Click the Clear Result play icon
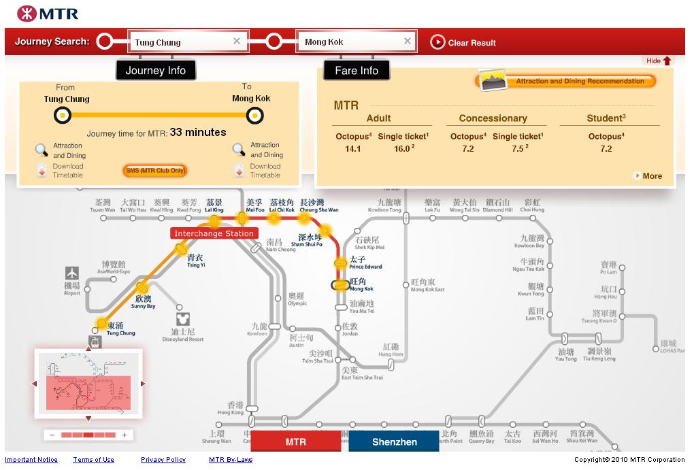Screen dimensions: 694x470 click(x=437, y=42)
